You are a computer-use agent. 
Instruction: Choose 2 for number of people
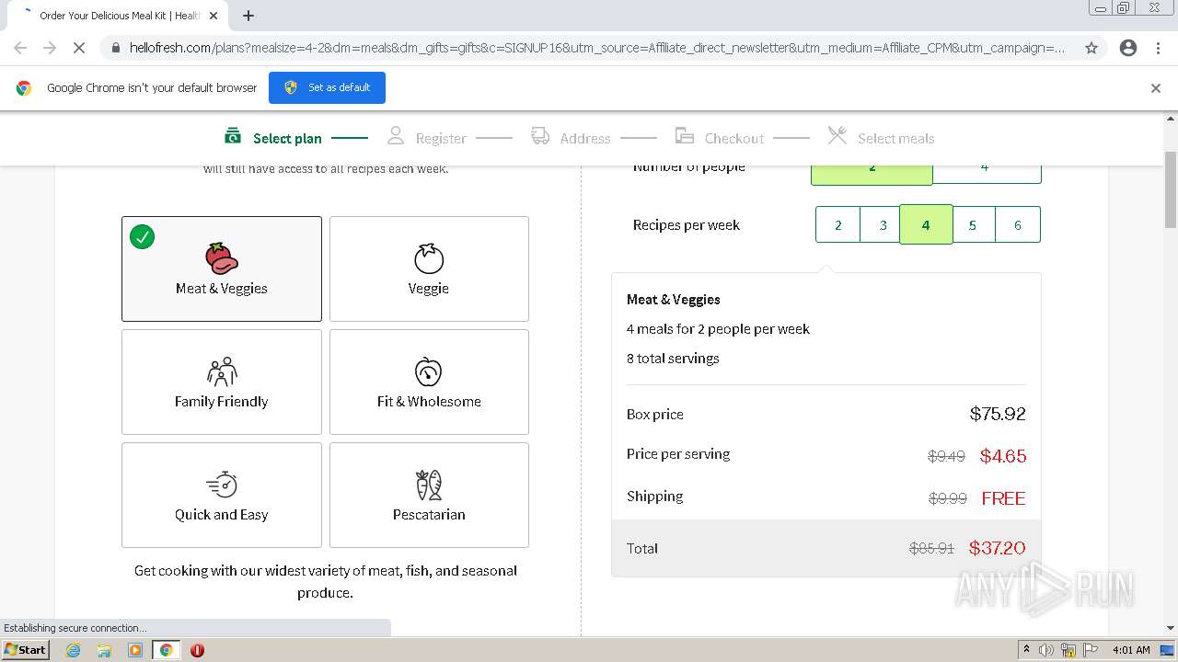[872, 173]
